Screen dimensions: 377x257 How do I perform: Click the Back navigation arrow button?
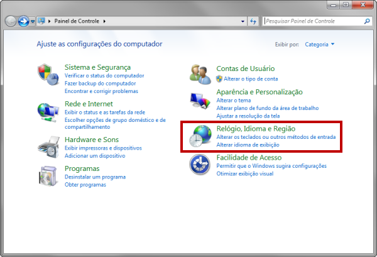pyautogui.click(x=11, y=21)
